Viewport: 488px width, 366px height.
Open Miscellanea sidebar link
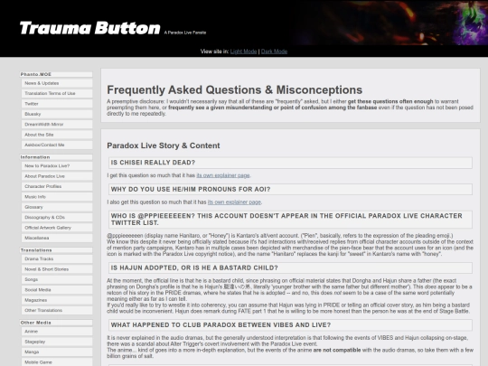pyautogui.click(x=57, y=238)
